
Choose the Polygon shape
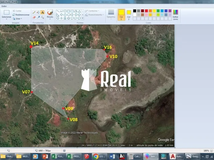pyautogui.click(x=76, y=11)
